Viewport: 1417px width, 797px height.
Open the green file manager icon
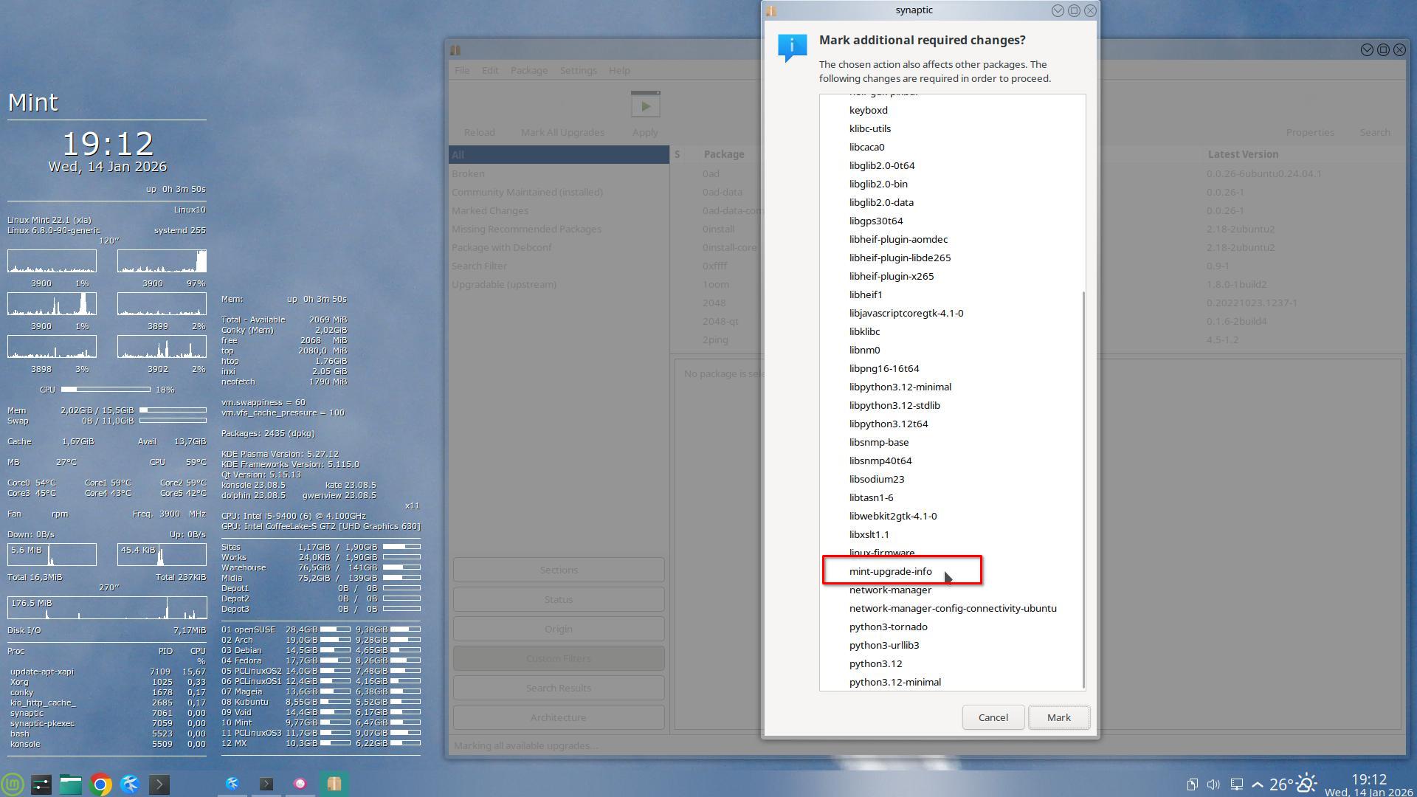point(71,784)
